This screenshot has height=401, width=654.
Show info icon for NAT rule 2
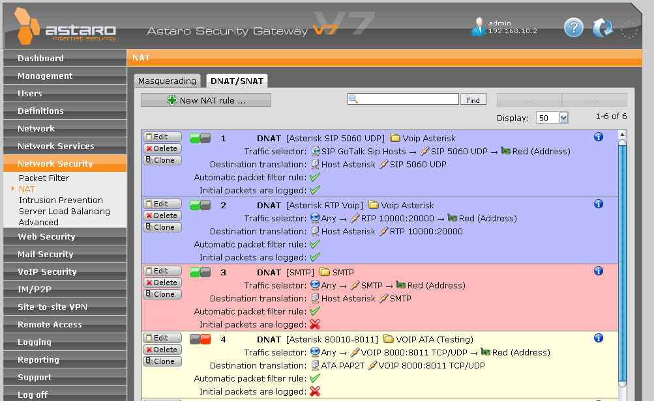pyautogui.click(x=598, y=204)
